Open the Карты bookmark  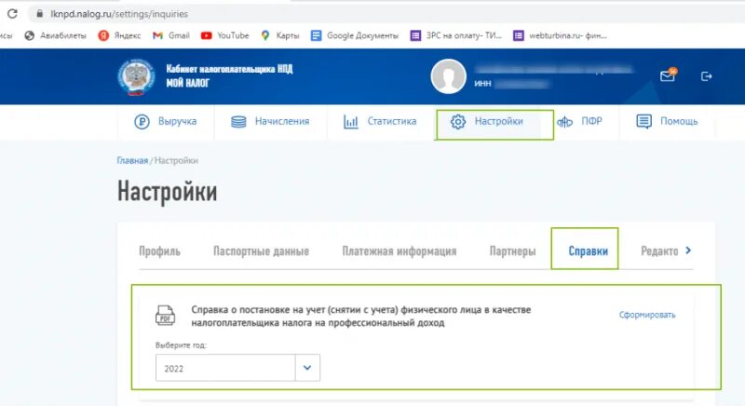pyautogui.click(x=280, y=35)
